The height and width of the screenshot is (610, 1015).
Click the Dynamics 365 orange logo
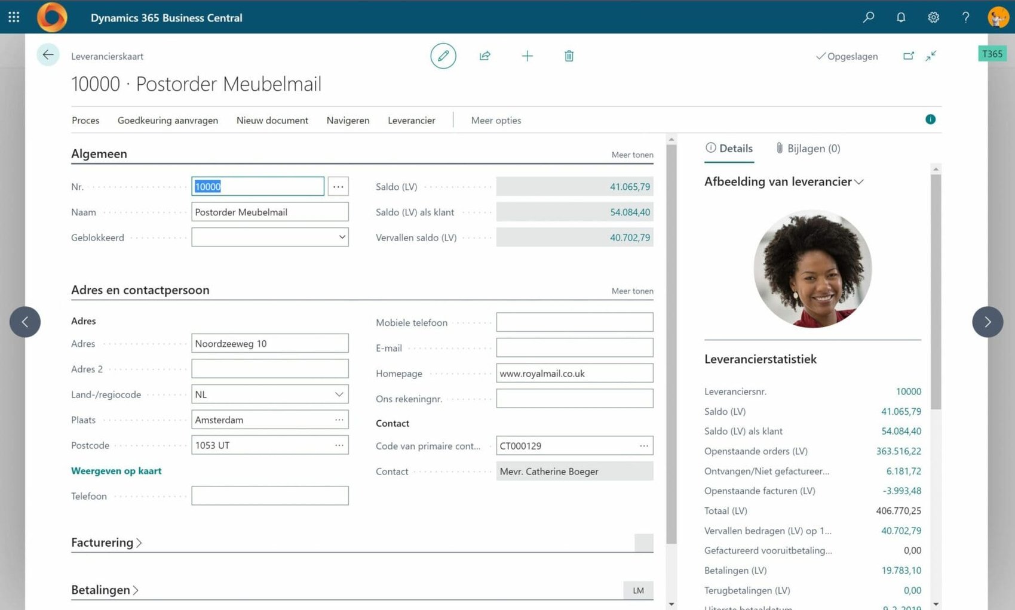click(52, 17)
